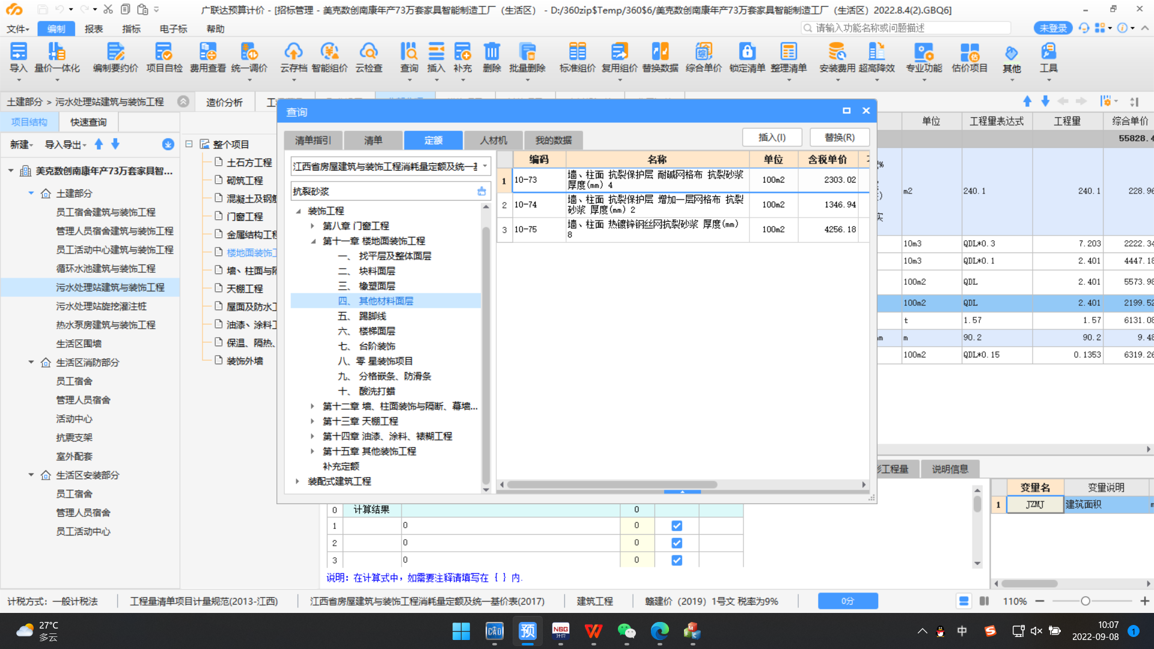Collapse 第十一章 楼地面装饰工程 node
Viewport: 1154px width, 649px height.
click(313, 241)
